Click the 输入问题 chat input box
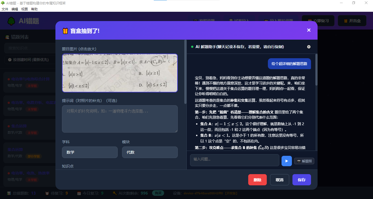This screenshot has height=199, width=373. (235, 160)
